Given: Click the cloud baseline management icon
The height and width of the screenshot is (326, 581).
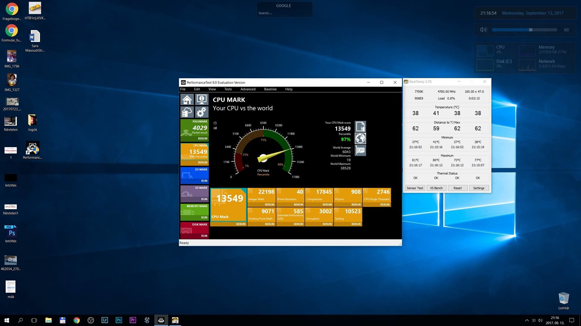Looking at the screenshot, I should pyautogui.click(x=187, y=112).
